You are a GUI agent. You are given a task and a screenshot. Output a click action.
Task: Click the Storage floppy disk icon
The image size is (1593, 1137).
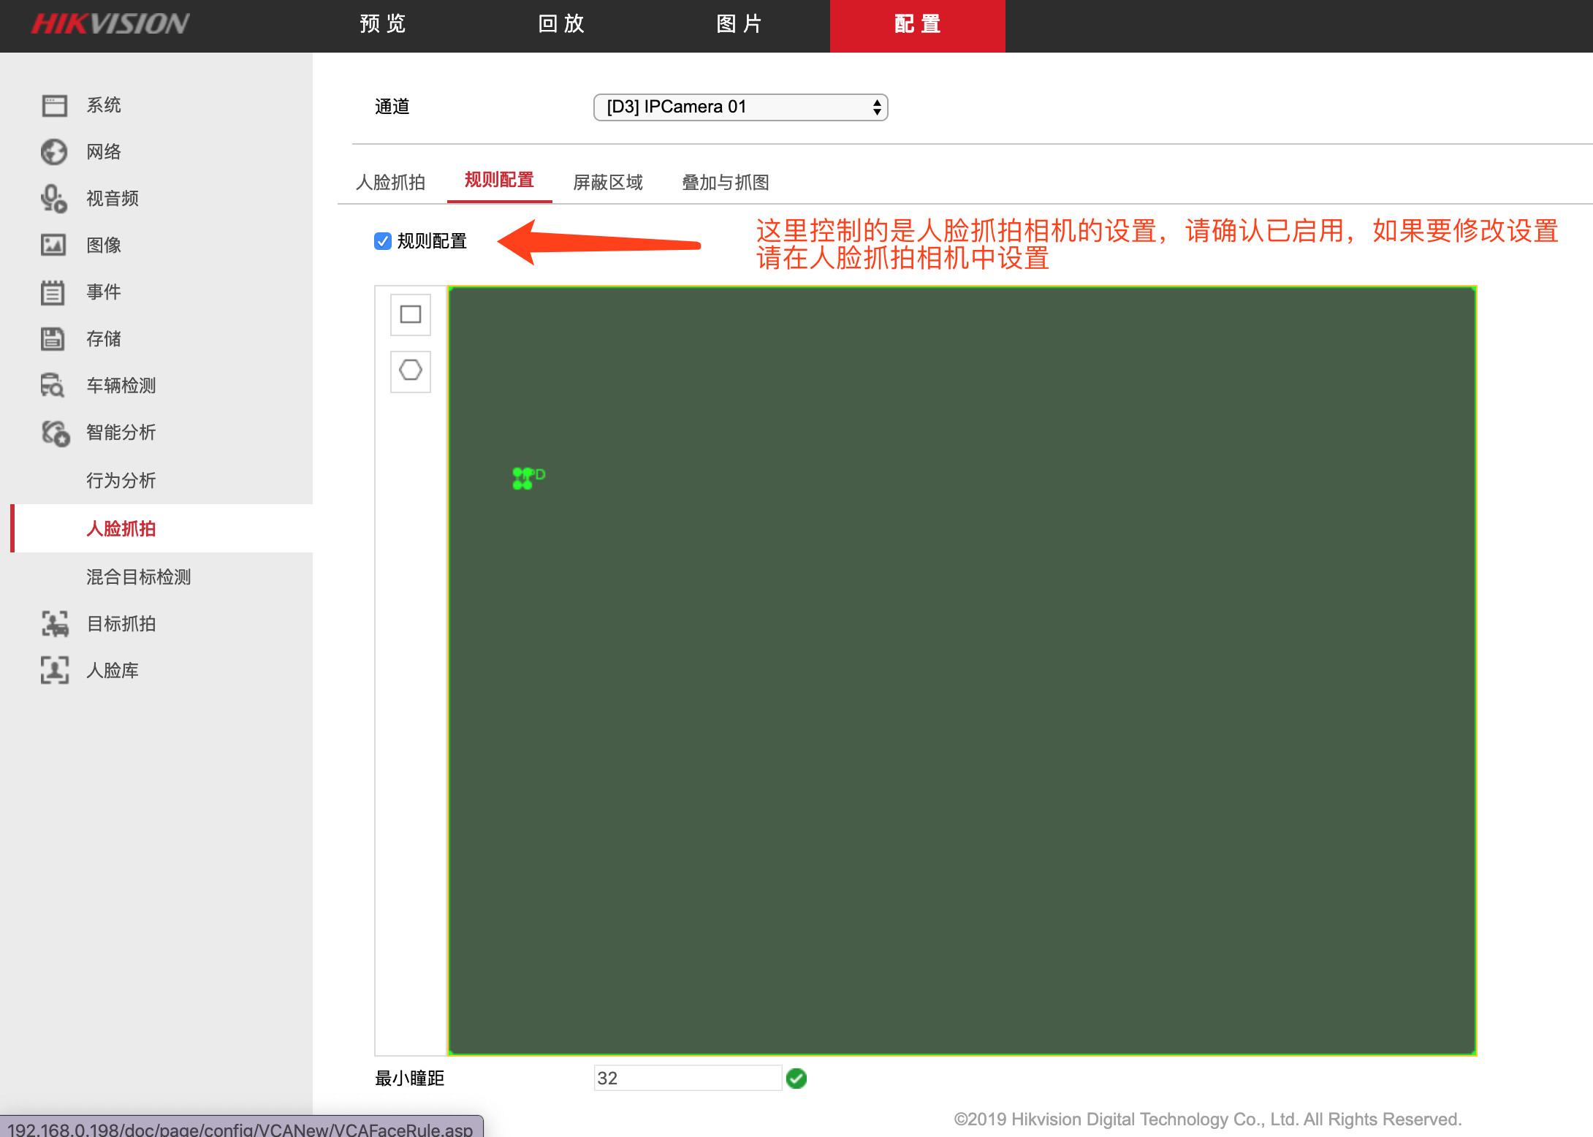pos(54,339)
